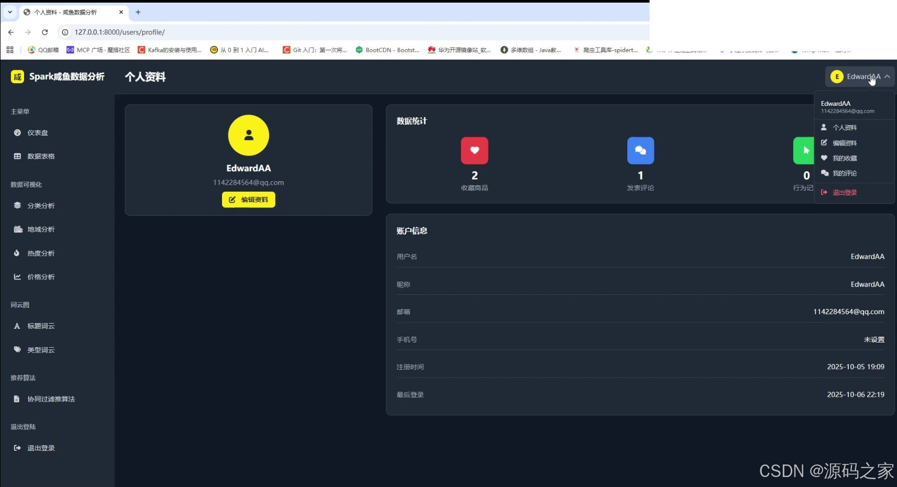Viewport: 897px width, 487px height.
Task: Click the email under EdwardAA avatar
Action: point(249,183)
